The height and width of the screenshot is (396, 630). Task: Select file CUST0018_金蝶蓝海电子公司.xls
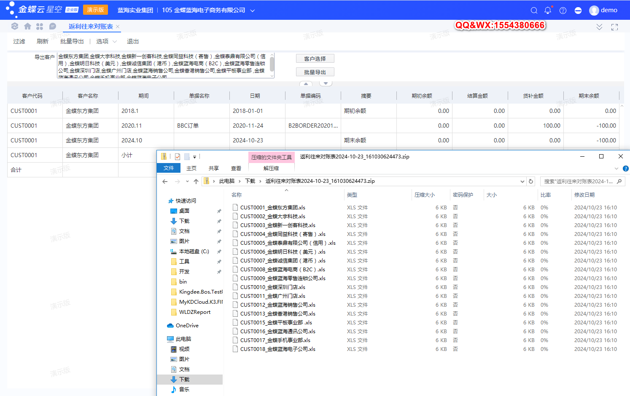278,349
